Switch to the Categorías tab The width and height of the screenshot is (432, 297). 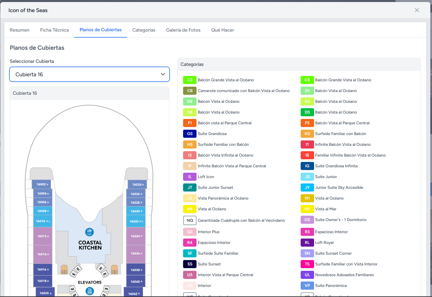coord(144,30)
